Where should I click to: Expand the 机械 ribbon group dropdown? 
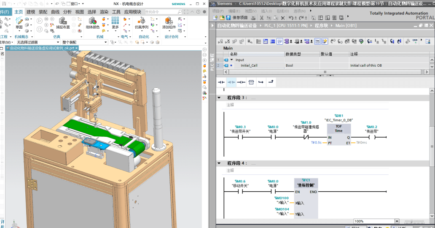(118, 37)
